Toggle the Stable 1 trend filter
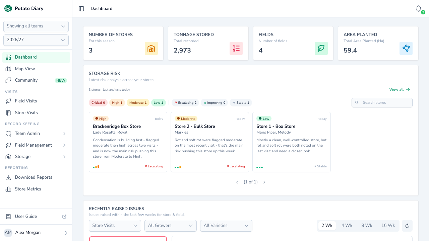The image size is (429, 241). [241, 103]
